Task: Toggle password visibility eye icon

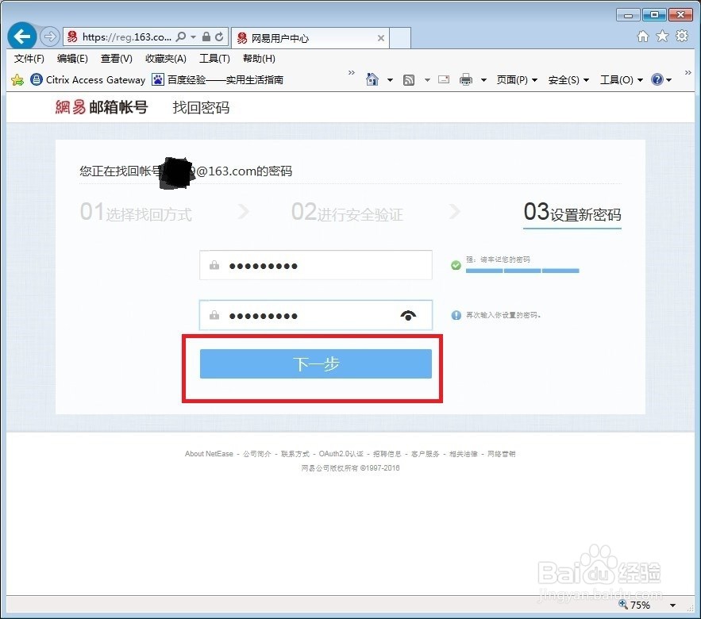Action: coord(408,315)
